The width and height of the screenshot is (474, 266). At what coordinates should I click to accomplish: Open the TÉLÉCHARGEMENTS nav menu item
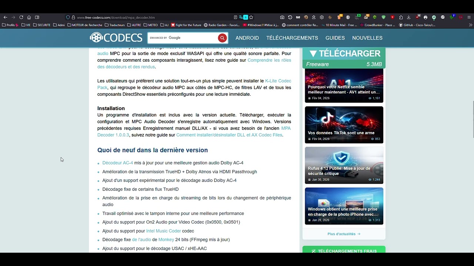[x=292, y=38]
